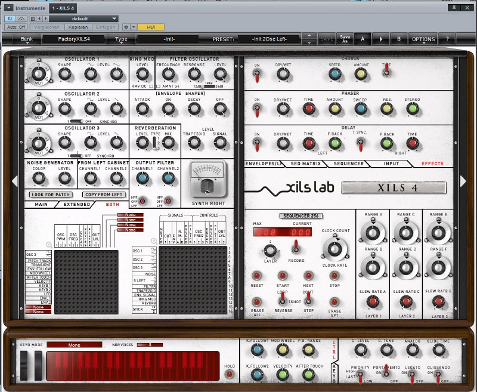Image resolution: width=477 pixels, height=392 pixels.
Task: Click the CLOCK RATE knob
Action: click(334, 249)
